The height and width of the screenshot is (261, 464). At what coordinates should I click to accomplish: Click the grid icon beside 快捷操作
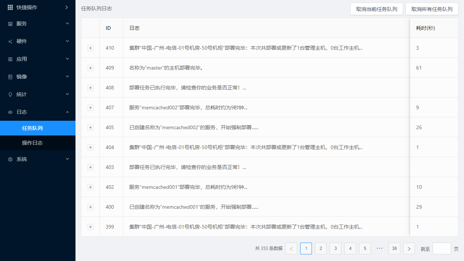pyautogui.click(x=10, y=7)
